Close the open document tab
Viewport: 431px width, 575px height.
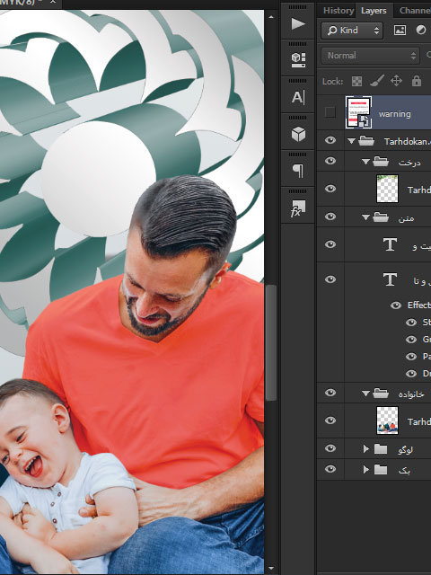[53, 2]
